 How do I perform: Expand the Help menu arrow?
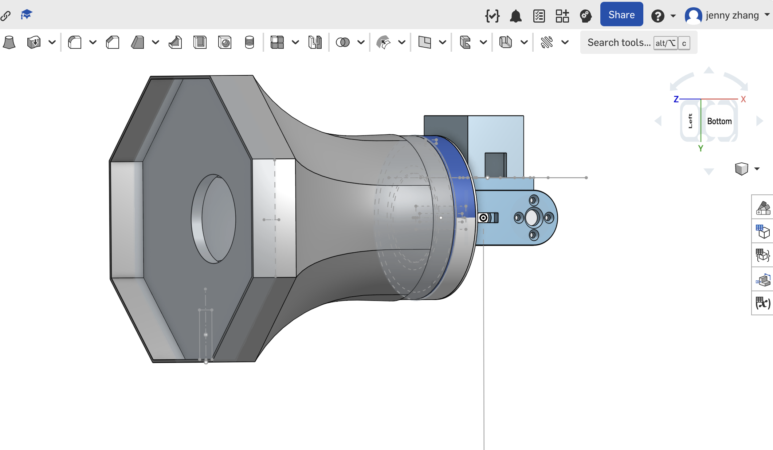point(673,16)
